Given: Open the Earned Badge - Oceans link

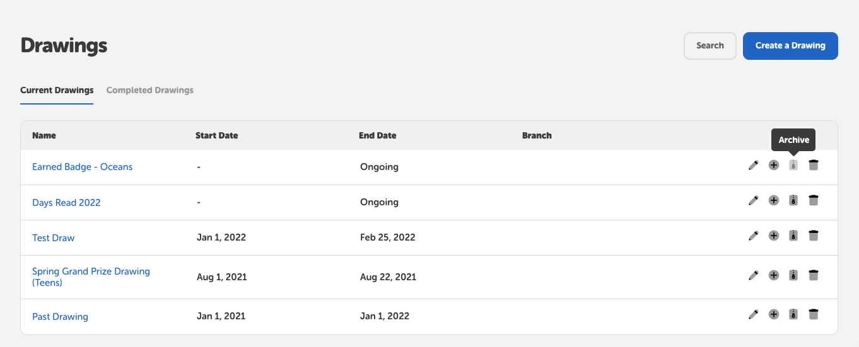Looking at the screenshot, I should (83, 167).
